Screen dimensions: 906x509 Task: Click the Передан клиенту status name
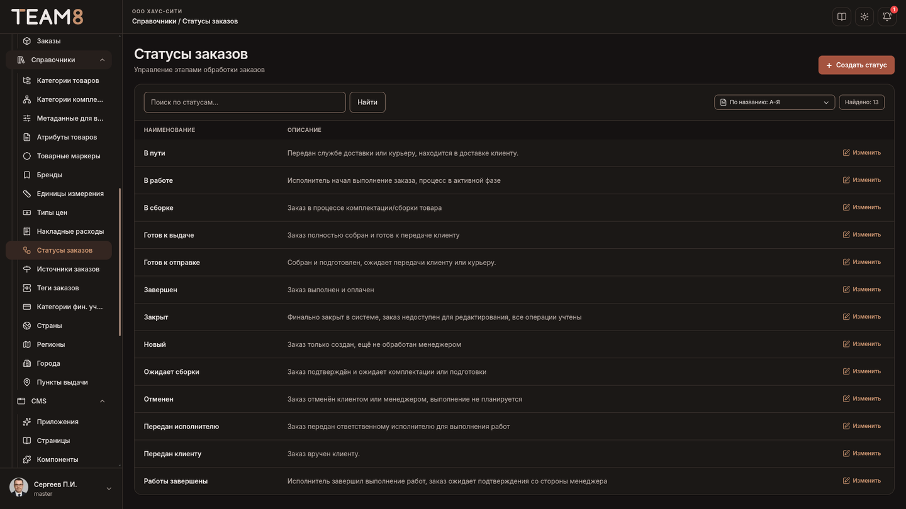pyautogui.click(x=173, y=454)
